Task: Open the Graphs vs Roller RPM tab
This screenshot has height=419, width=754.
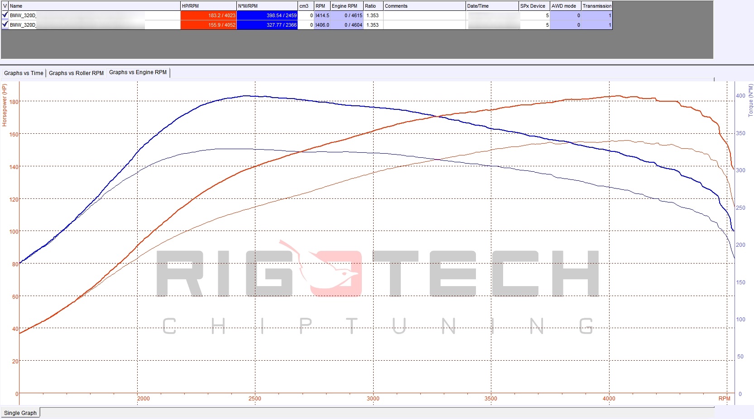Action: 76,73
